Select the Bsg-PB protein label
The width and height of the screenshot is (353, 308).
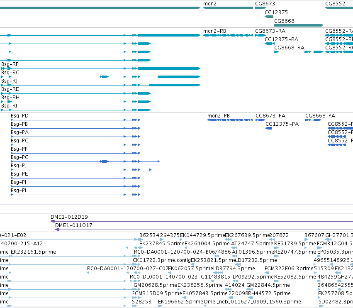[x=19, y=124]
